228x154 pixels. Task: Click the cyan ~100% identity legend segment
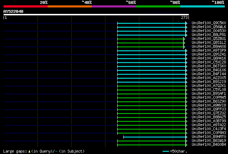click(203, 6)
